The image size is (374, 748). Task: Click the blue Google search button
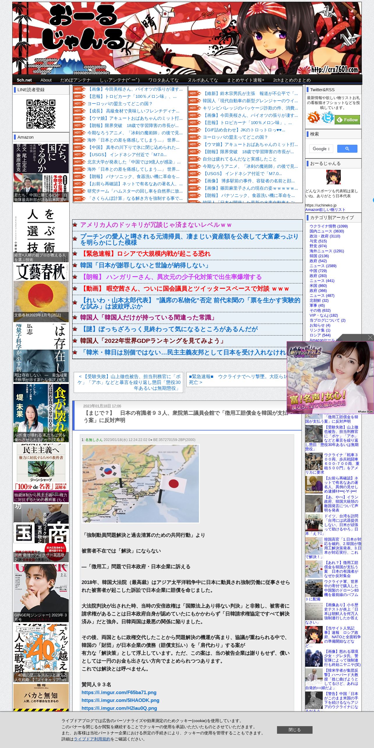tap(347, 149)
